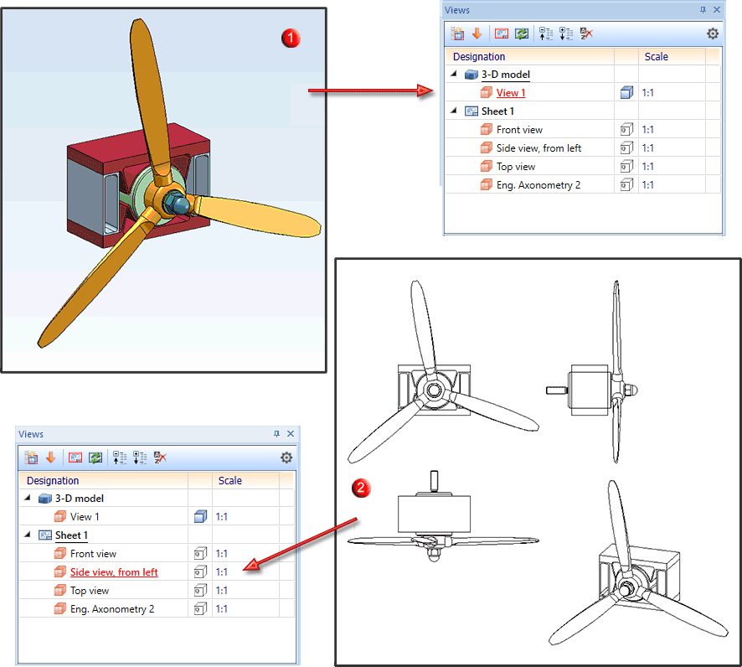Viewport: 742px width, 667px height.
Task: Collapse Sheet 1 node in lower Views panel
Action: (28, 535)
